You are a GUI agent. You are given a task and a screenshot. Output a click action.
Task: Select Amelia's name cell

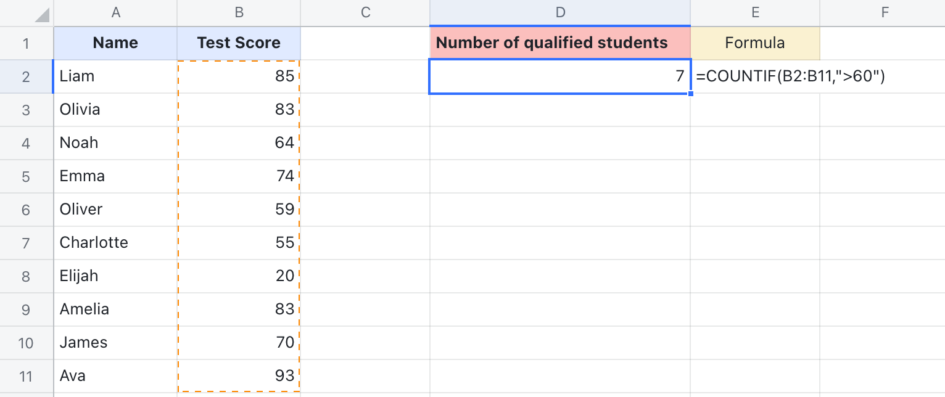point(115,309)
